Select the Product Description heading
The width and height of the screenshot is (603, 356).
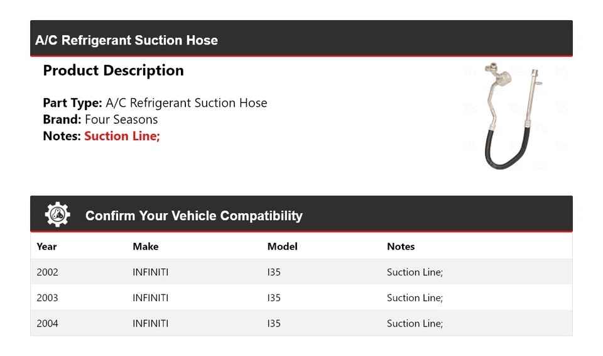pyautogui.click(x=113, y=70)
